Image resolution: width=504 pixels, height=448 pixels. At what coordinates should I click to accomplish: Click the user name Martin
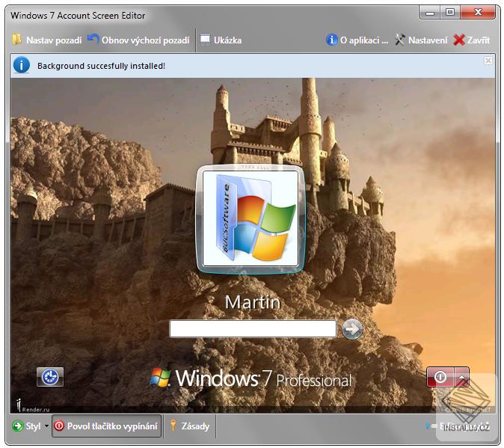(253, 302)
